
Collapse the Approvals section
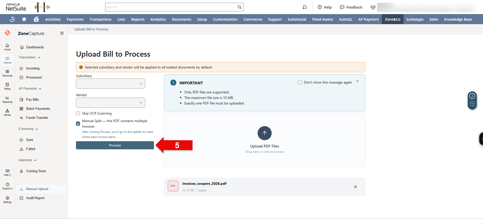(28, 160)
